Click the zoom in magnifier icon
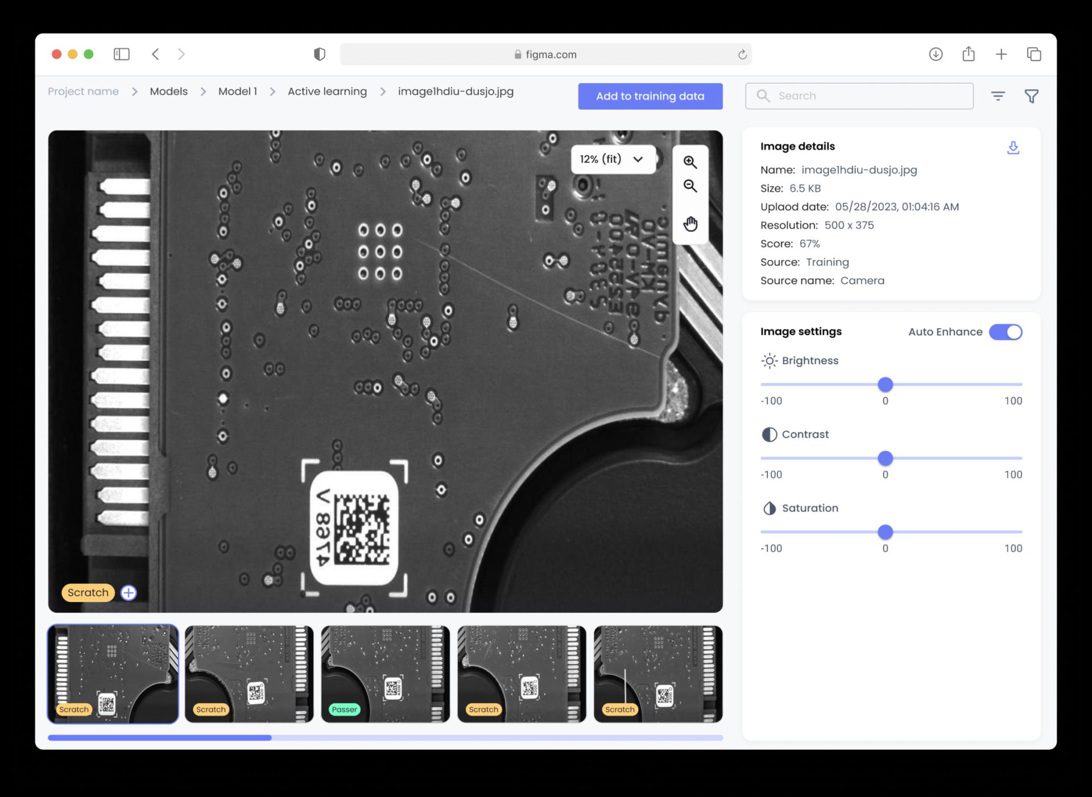The width and height of the screenshot is (1092, 797). click(690, 162)
